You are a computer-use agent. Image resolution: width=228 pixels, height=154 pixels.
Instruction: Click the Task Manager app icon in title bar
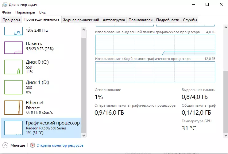tap(4, 4)
